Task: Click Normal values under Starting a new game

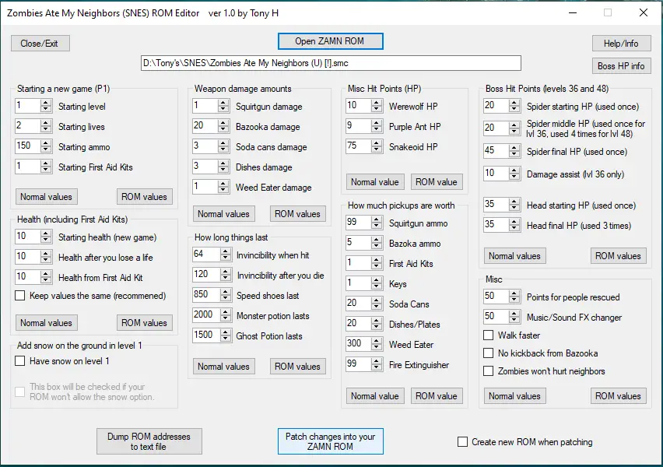Action: pyautogui.click(x=47, y=197)
